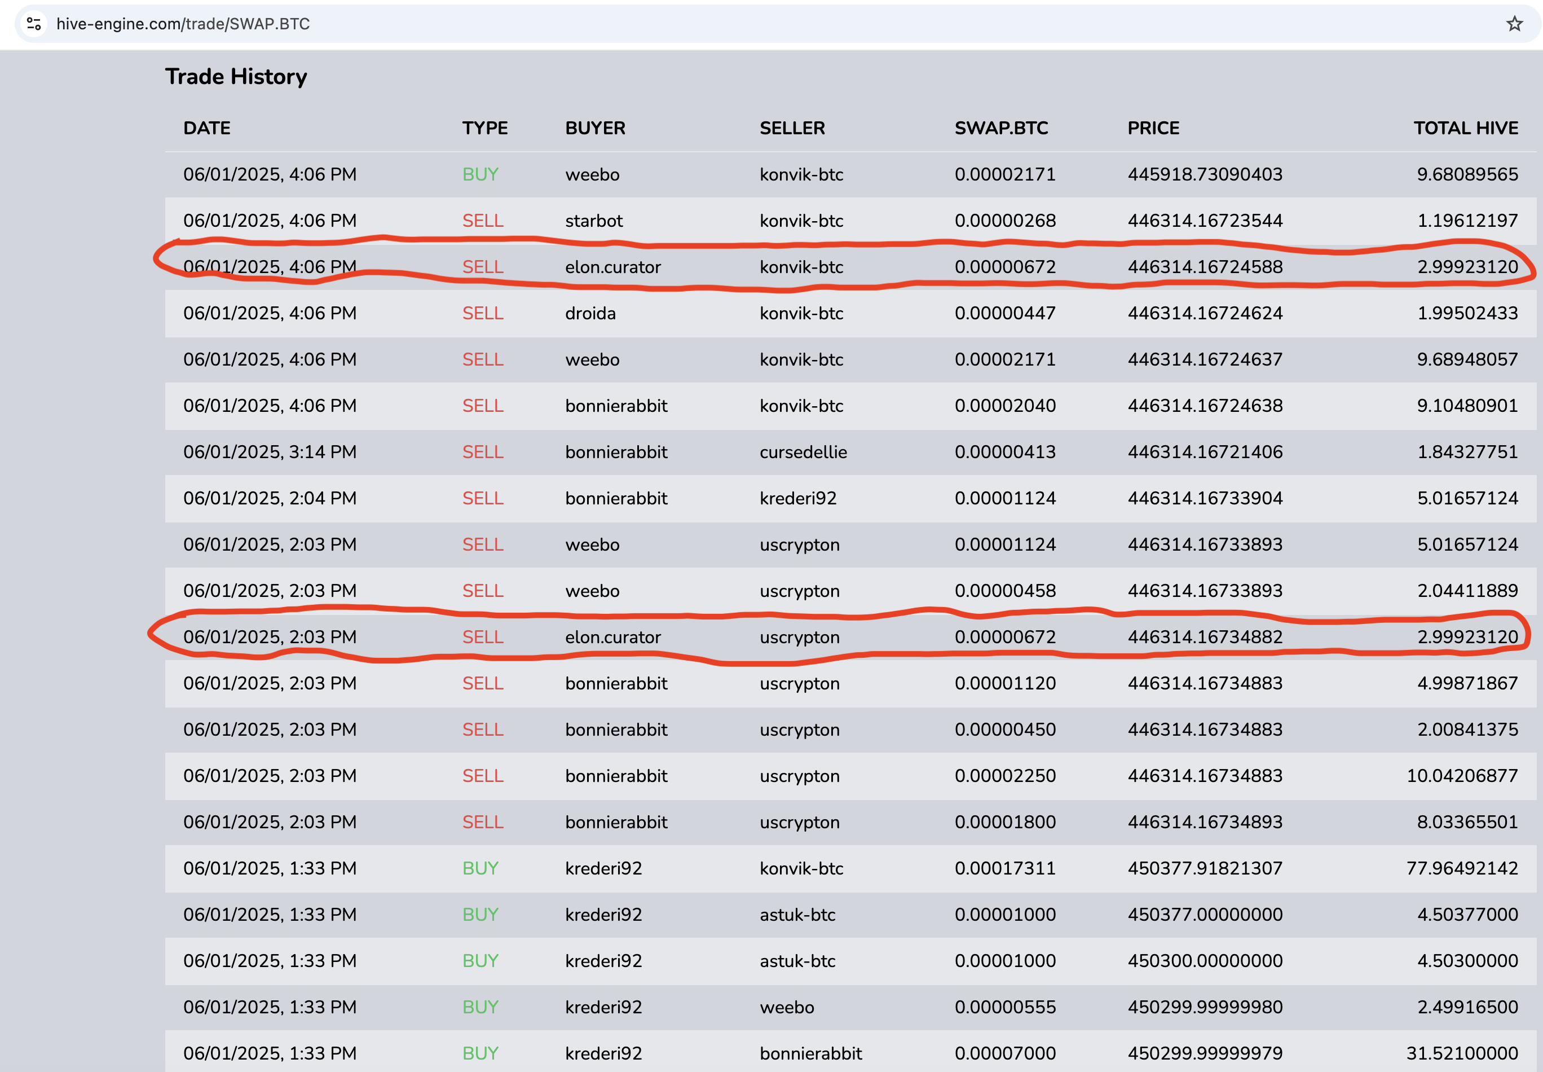Viewport: 1543px width, 1072px height.
Task: Click the 3:14 PM trade date cell
Action: click(x=269, y=452)
